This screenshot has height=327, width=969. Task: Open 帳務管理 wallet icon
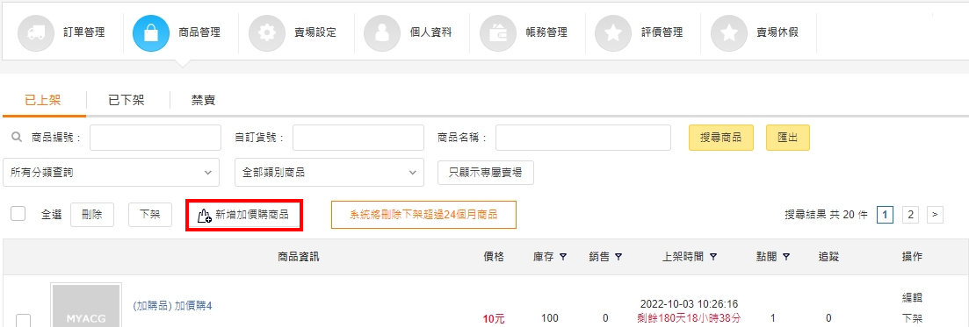point(498,32)
